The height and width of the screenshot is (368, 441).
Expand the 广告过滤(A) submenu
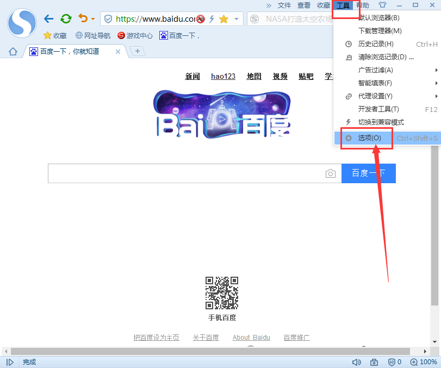coord(375,70)
